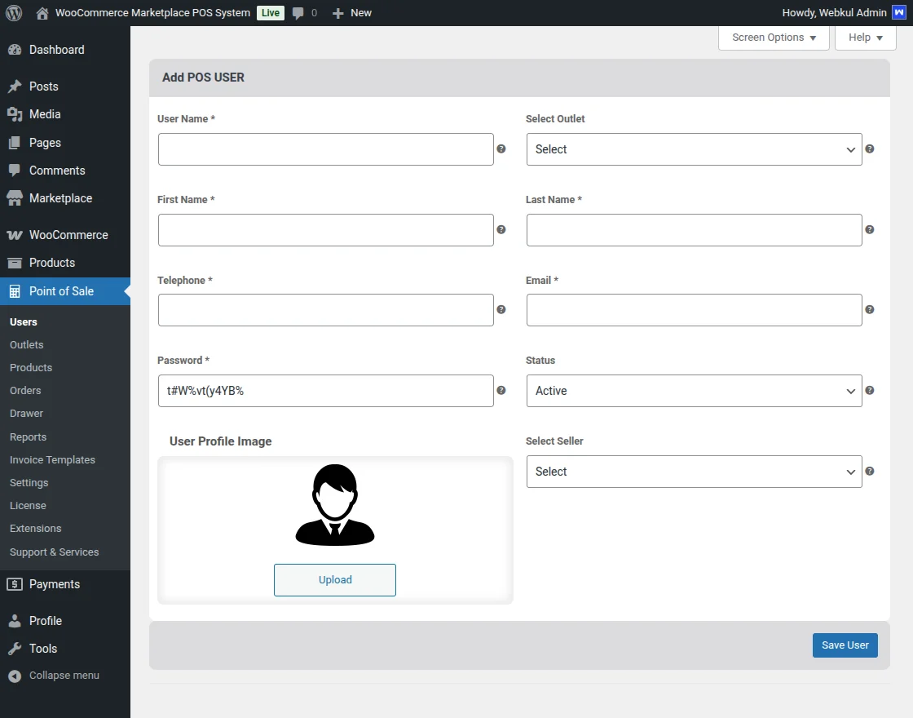The width and height of the screenshot is (913, 718).
Task: Click help icon next to Email field
Action: click(x=870, y=310)
